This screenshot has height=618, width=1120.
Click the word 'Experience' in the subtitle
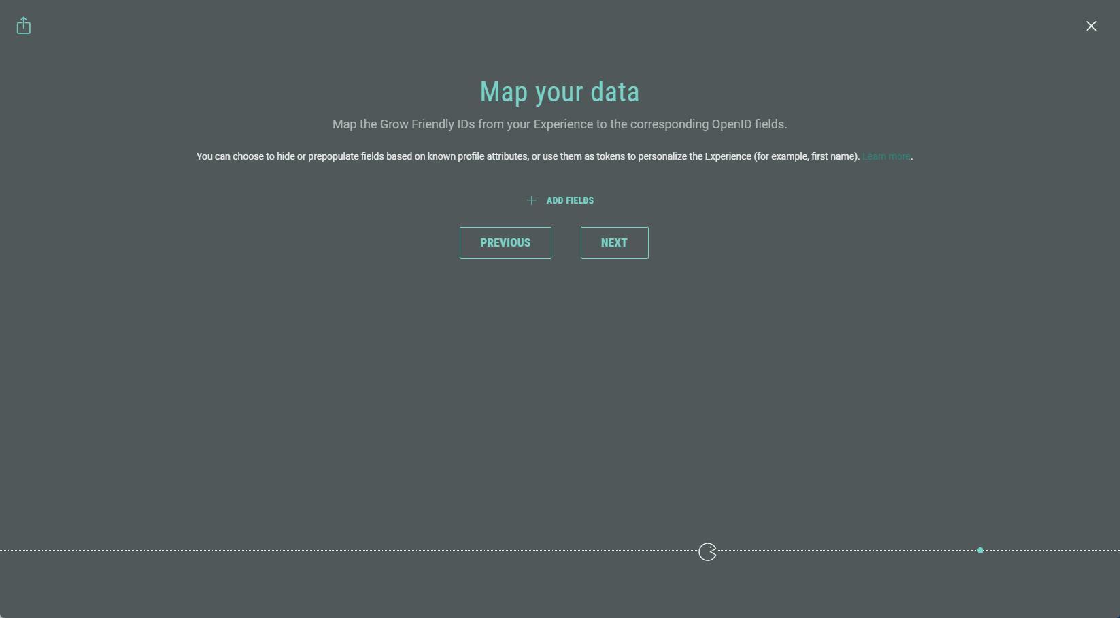pos(563,124)
